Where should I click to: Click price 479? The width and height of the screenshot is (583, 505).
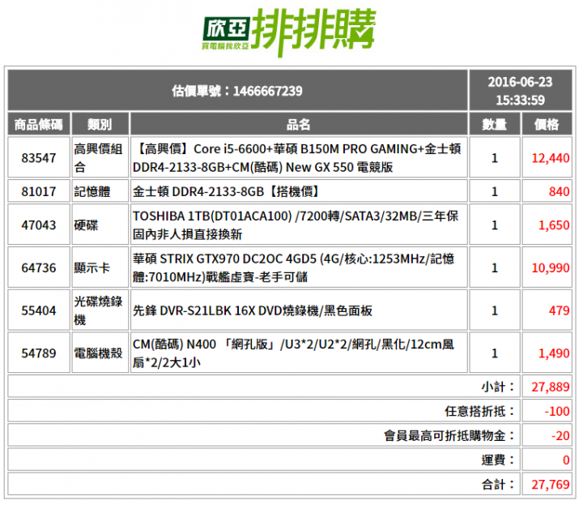(x=559, y=310)
